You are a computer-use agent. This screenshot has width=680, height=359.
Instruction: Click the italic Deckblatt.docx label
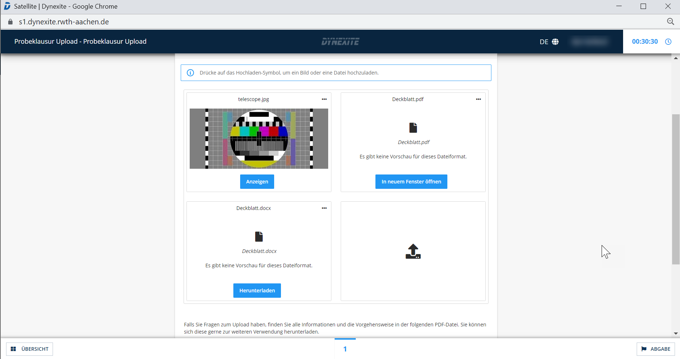point(259,251)
